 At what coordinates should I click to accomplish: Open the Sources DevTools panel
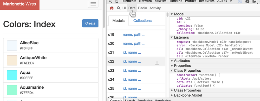point(160,1)
